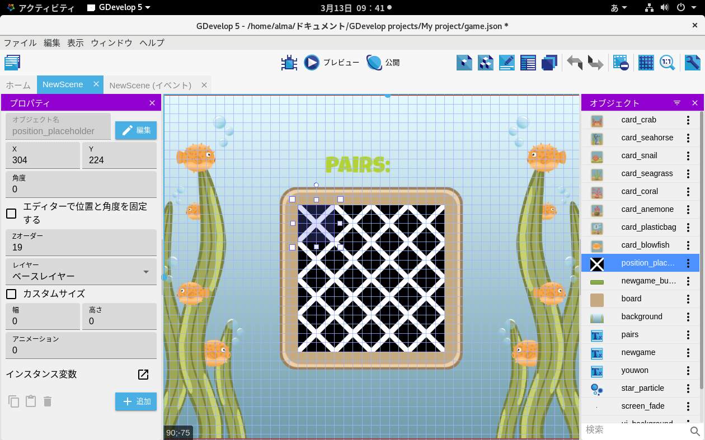
Task: Open options menu for card_seahorse
Action: pos(688,138)
